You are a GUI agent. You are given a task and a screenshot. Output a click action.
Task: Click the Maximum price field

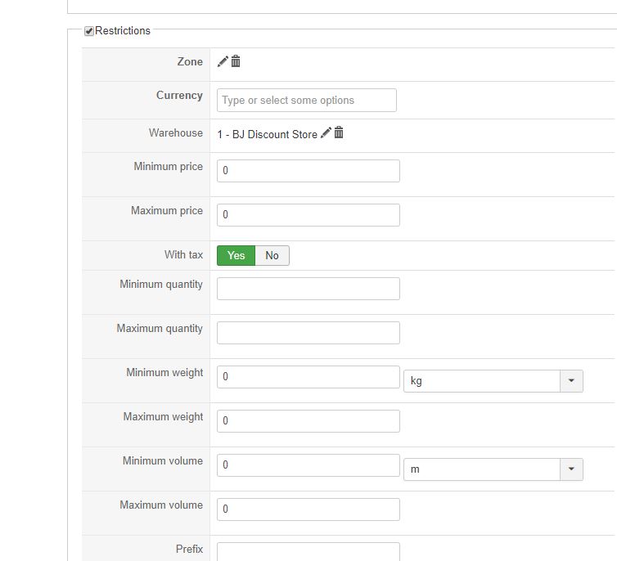308,215
